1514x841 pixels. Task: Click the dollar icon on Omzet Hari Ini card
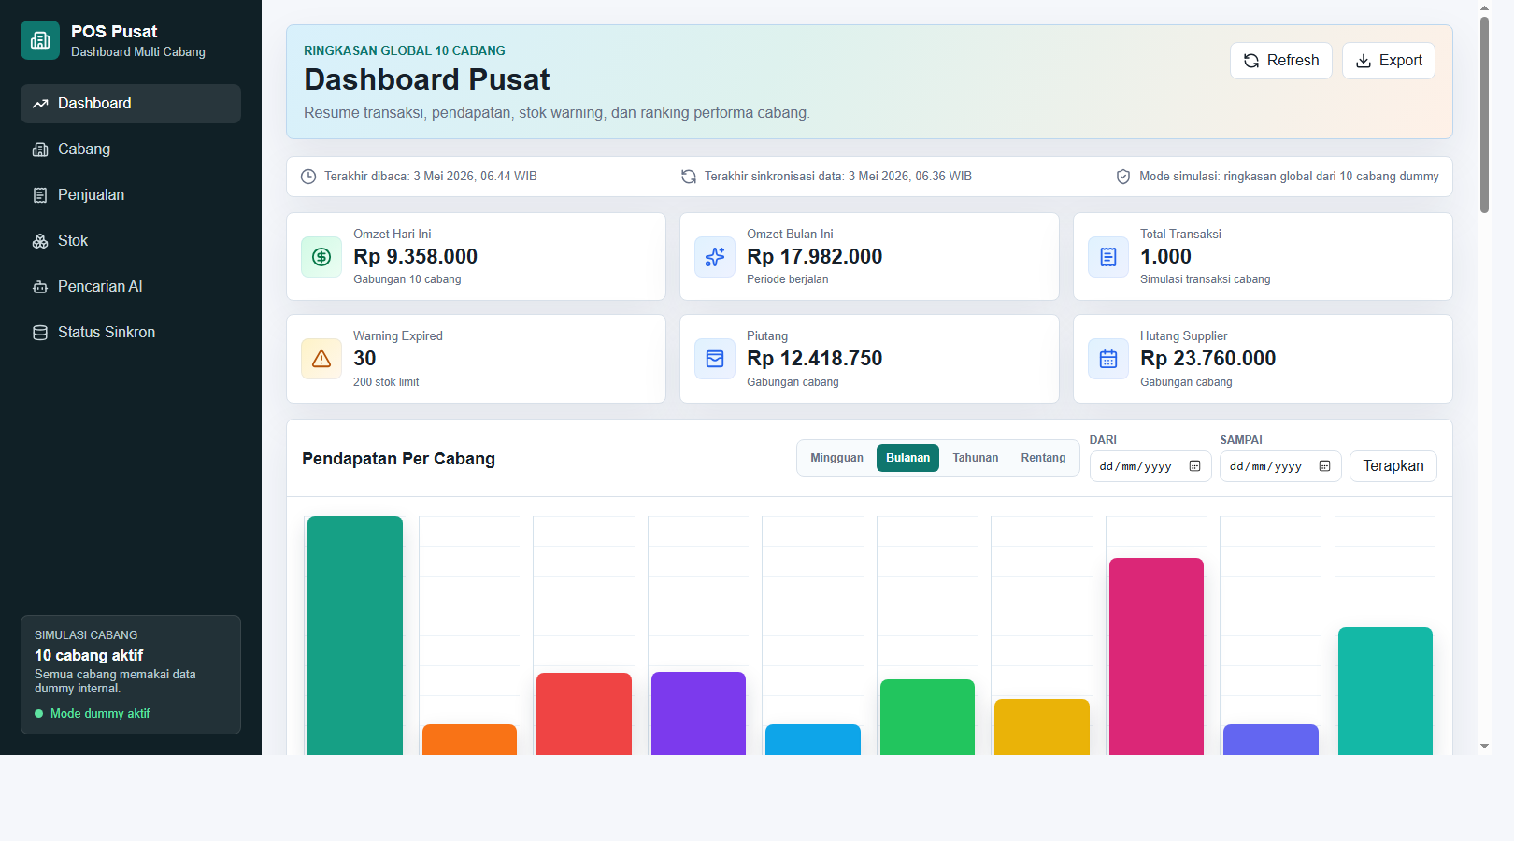pyautogui.click(x=321, y=257)
